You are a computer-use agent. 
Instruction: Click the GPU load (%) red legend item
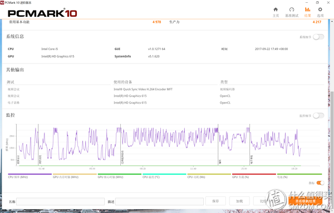[254, 176]
